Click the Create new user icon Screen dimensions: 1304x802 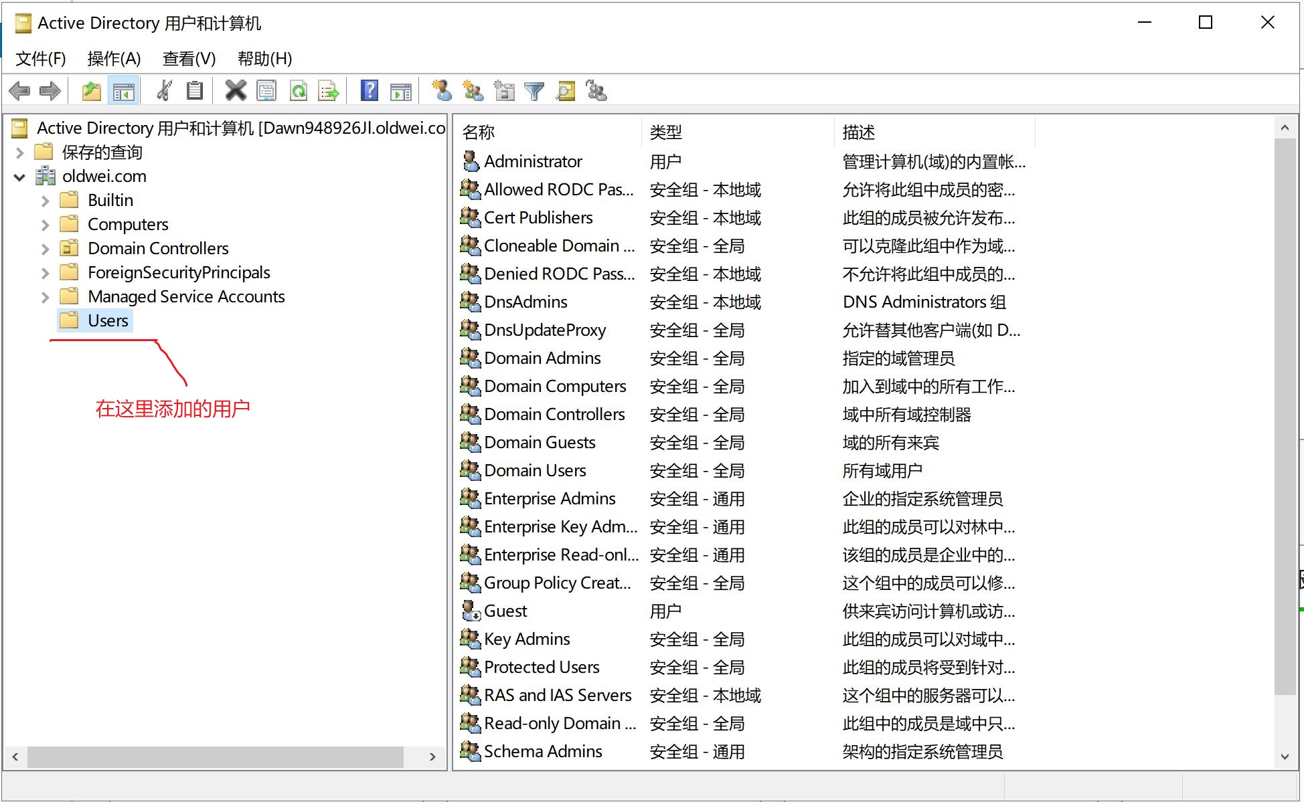tap(441, 90)
